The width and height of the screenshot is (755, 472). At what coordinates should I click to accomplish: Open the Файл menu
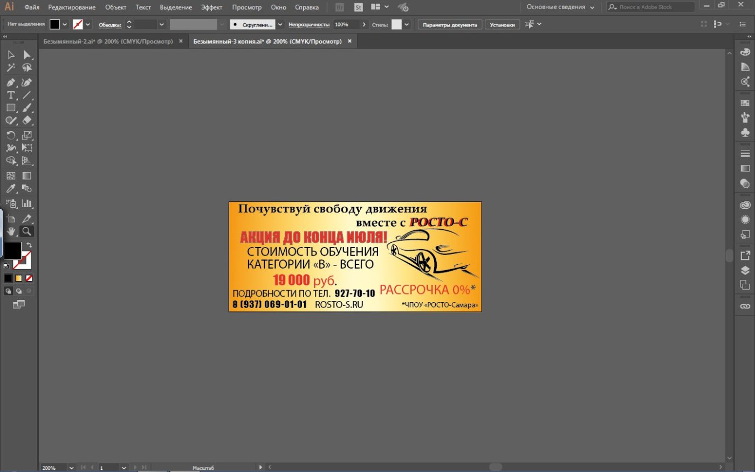coord(32,7)
